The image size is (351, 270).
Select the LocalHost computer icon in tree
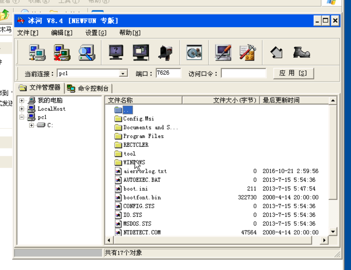point(31,109)
